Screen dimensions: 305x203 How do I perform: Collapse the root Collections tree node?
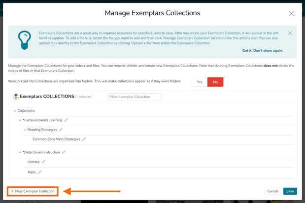15,111
